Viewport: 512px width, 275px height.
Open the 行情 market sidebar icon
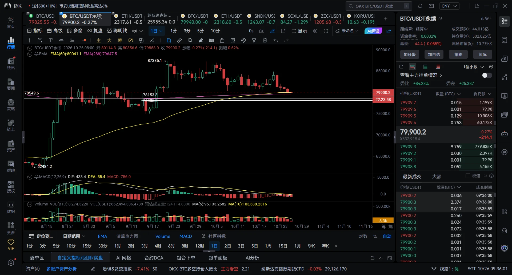click(x=11, y=43)
